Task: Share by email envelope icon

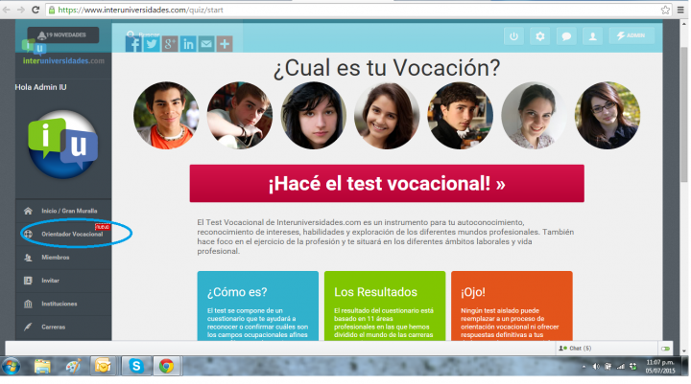Action: 206,44
